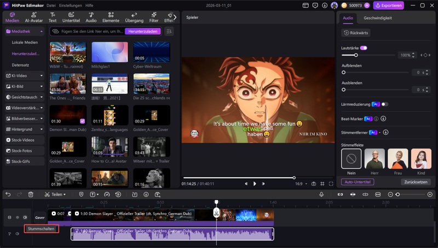
Task: Click the Zurücksetzen button
Action: click(416, 182)
